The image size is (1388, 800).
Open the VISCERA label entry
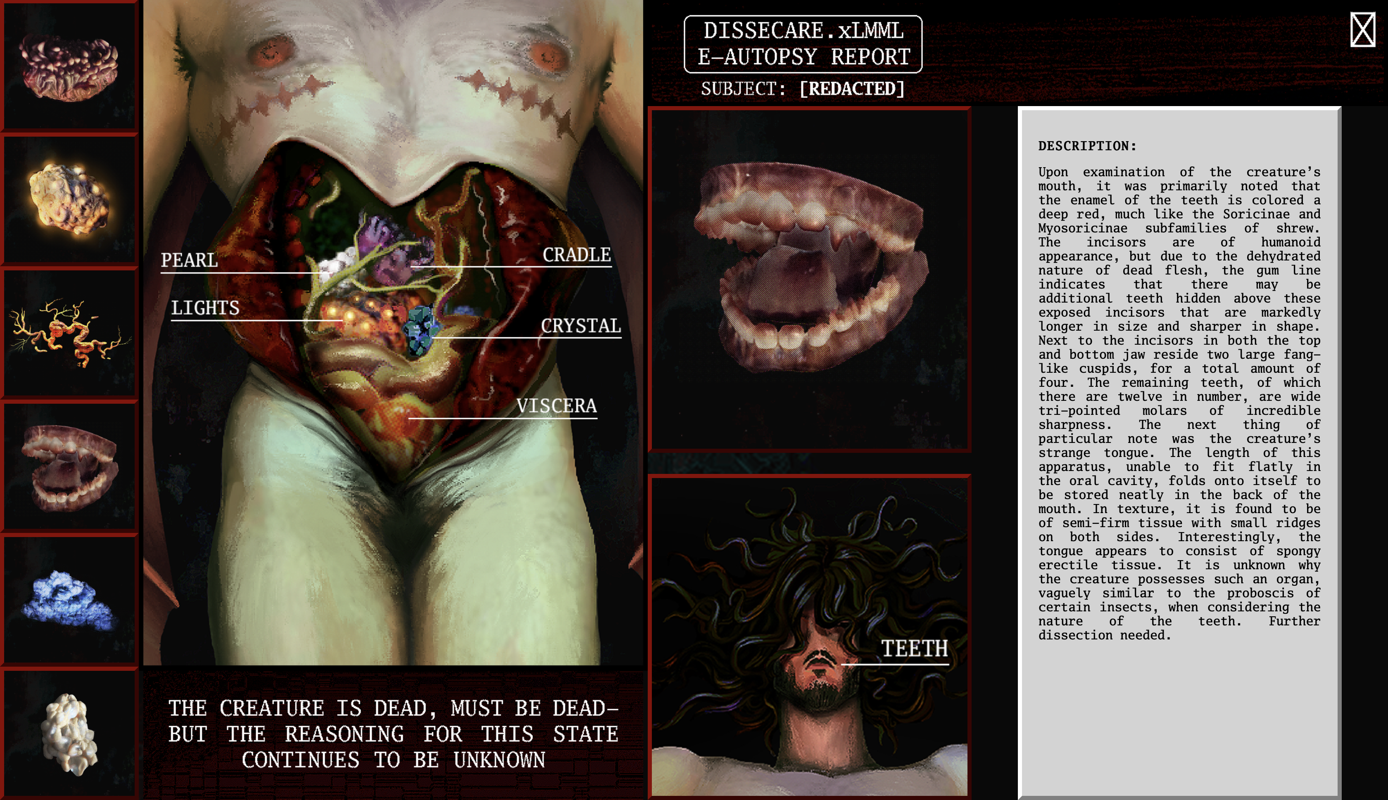(x=556, y=406)
